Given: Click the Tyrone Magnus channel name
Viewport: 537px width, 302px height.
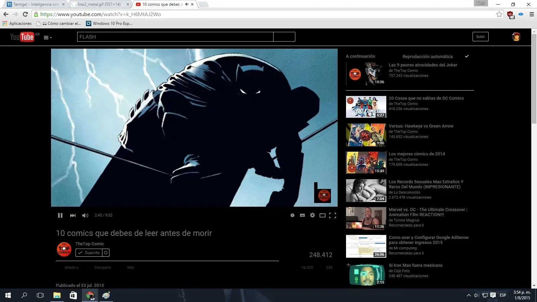Looking at the screenshot, I should (x=406, y=220).
